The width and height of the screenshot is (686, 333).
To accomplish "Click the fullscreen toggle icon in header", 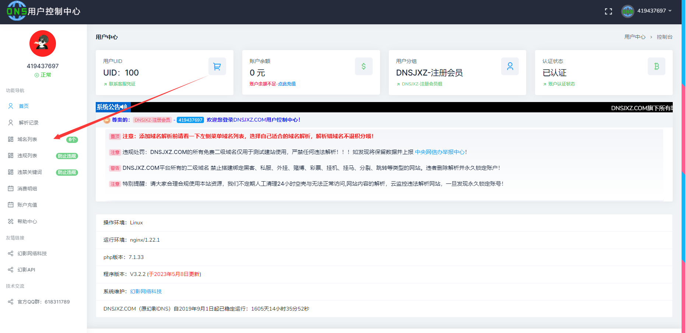I will pyautogui.click(x=608, y=11).
